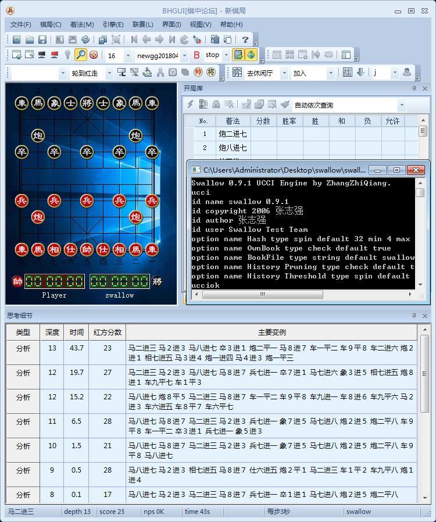The image size is (436, 522).
Task: Open the 着法(M) menu
Action: coord(82,24)
